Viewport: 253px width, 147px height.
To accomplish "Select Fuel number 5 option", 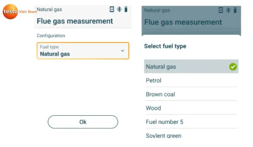I will point(164,122).
